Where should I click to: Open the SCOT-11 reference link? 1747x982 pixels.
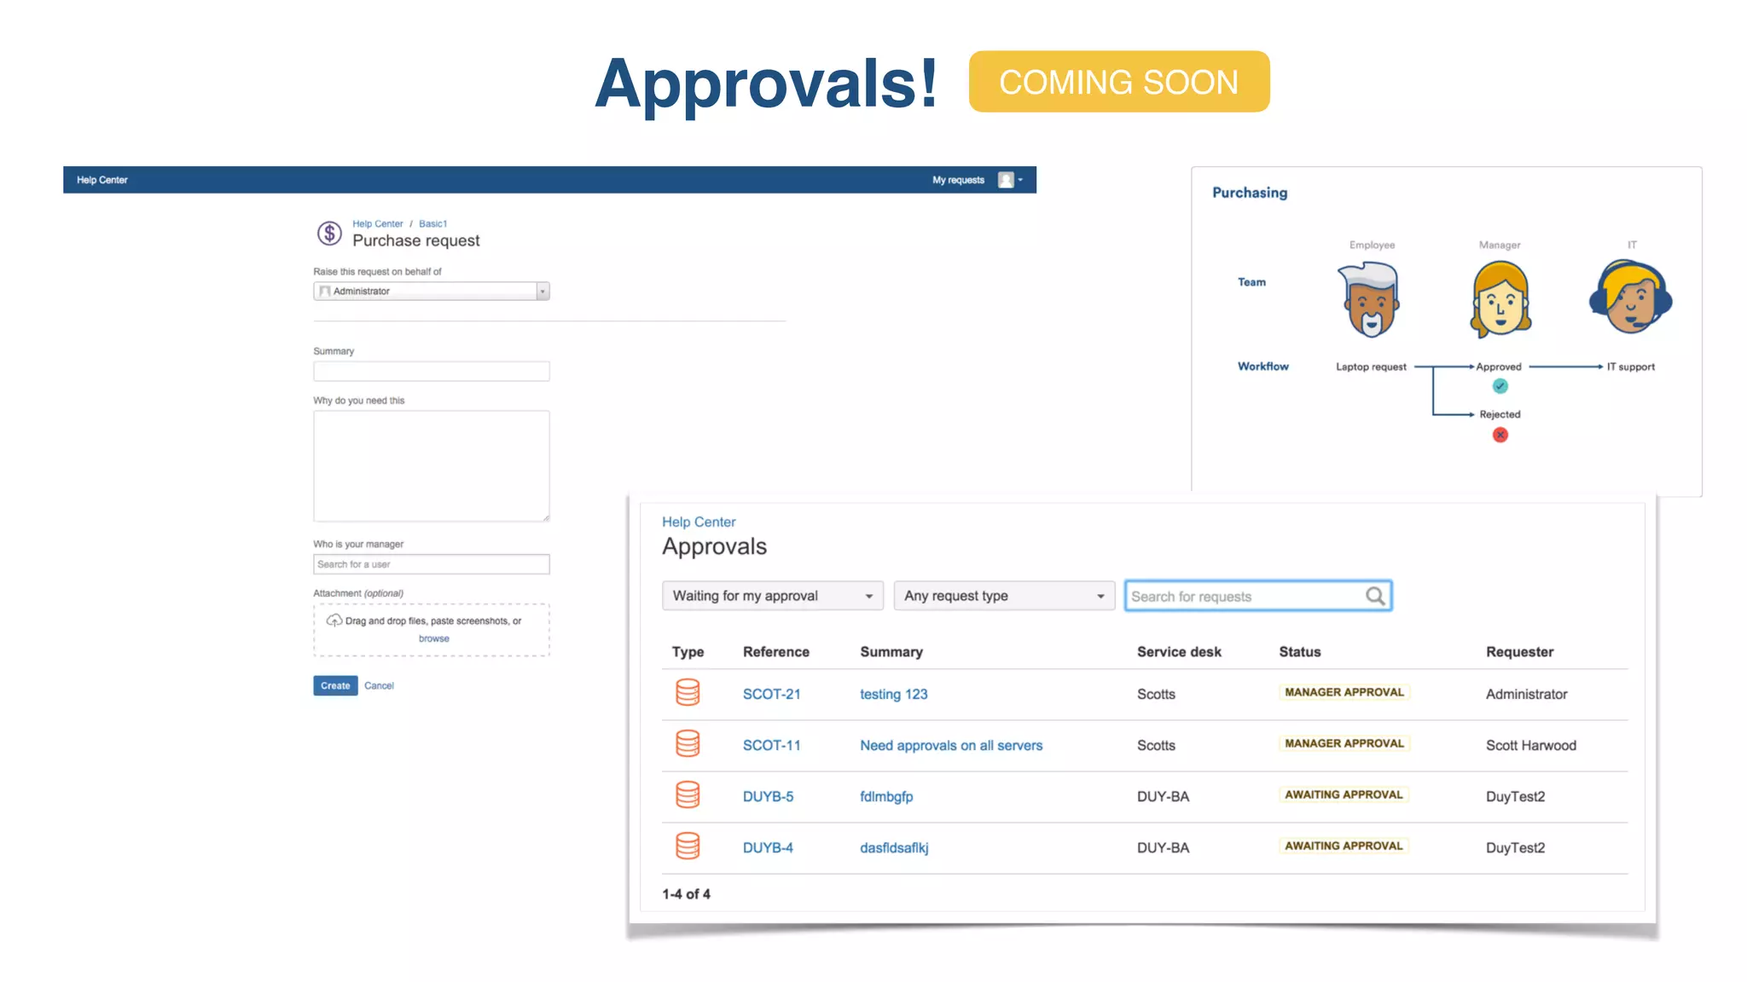tap(771, 745)
